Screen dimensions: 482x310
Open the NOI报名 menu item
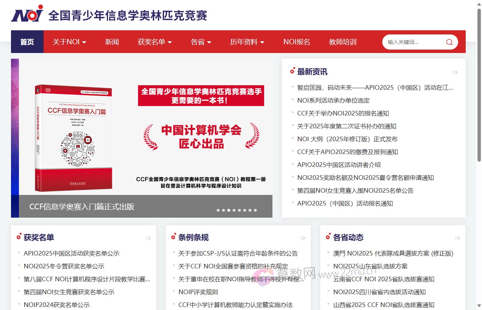[297, 42]
